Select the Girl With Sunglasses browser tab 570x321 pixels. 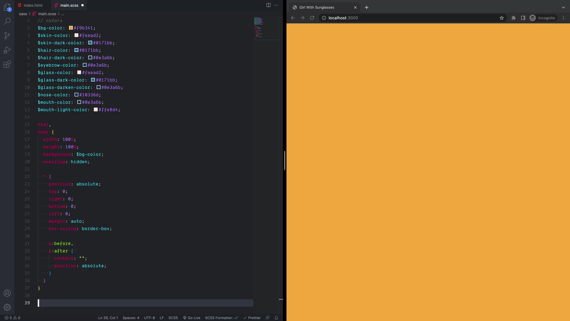tap(316, 7)
